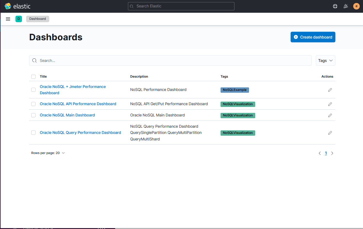Open Rows per page dropdown
This screenshot has height=229, width=363.
(48, 153)
